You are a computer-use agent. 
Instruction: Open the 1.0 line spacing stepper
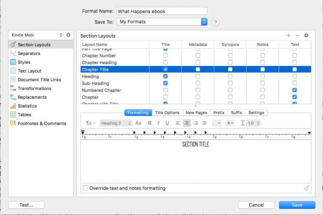coord(253,123)
